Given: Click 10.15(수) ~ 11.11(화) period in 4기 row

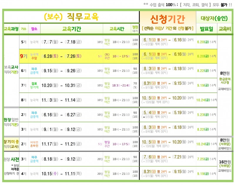Looking at the screenshot, I should pos(62,174).
